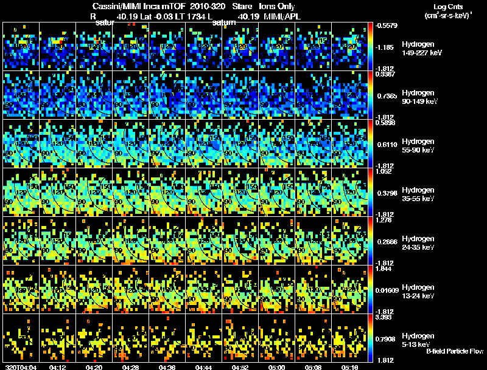This screenshot has height=370, width=487.
Task: Select the 5-13 keV panel at 05:00
Action: coord(277,338)
